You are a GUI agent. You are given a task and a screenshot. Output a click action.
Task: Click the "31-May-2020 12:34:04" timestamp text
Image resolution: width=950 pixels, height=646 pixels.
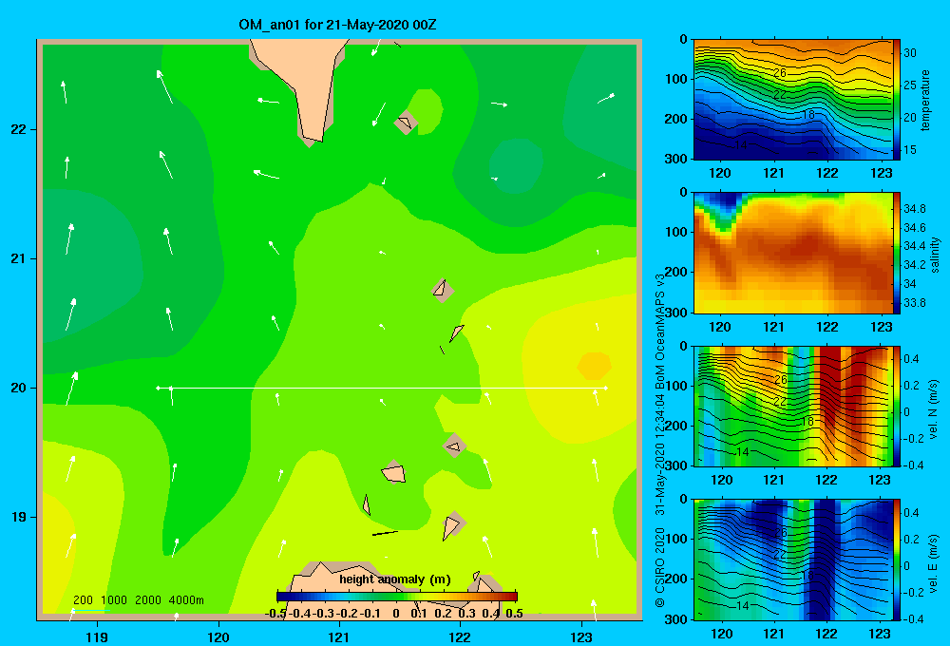pos(660,454)
